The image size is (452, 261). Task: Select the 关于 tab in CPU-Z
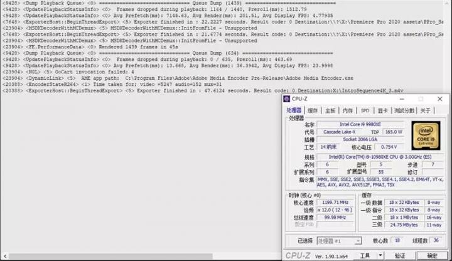point(425,110)
